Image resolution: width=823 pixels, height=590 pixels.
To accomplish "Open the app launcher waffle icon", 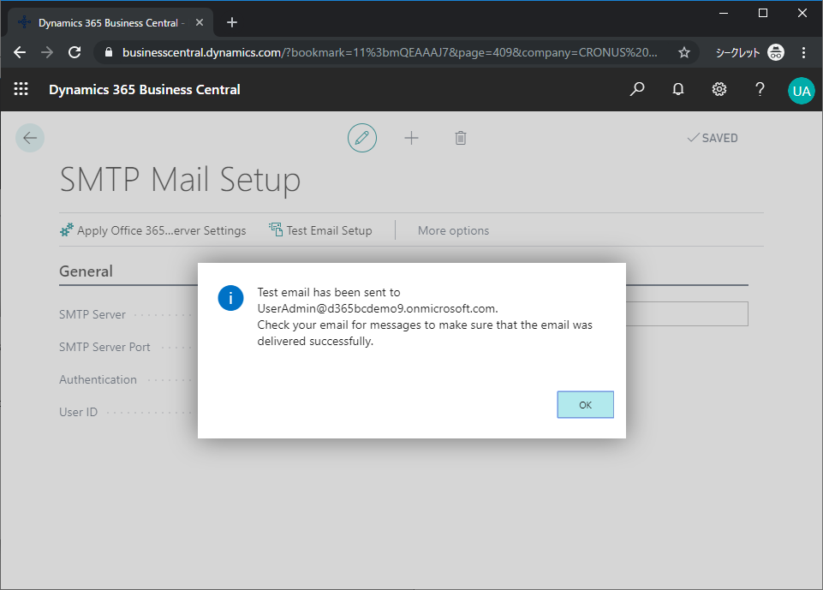I will pyautogui.click(x=21, y=89).
